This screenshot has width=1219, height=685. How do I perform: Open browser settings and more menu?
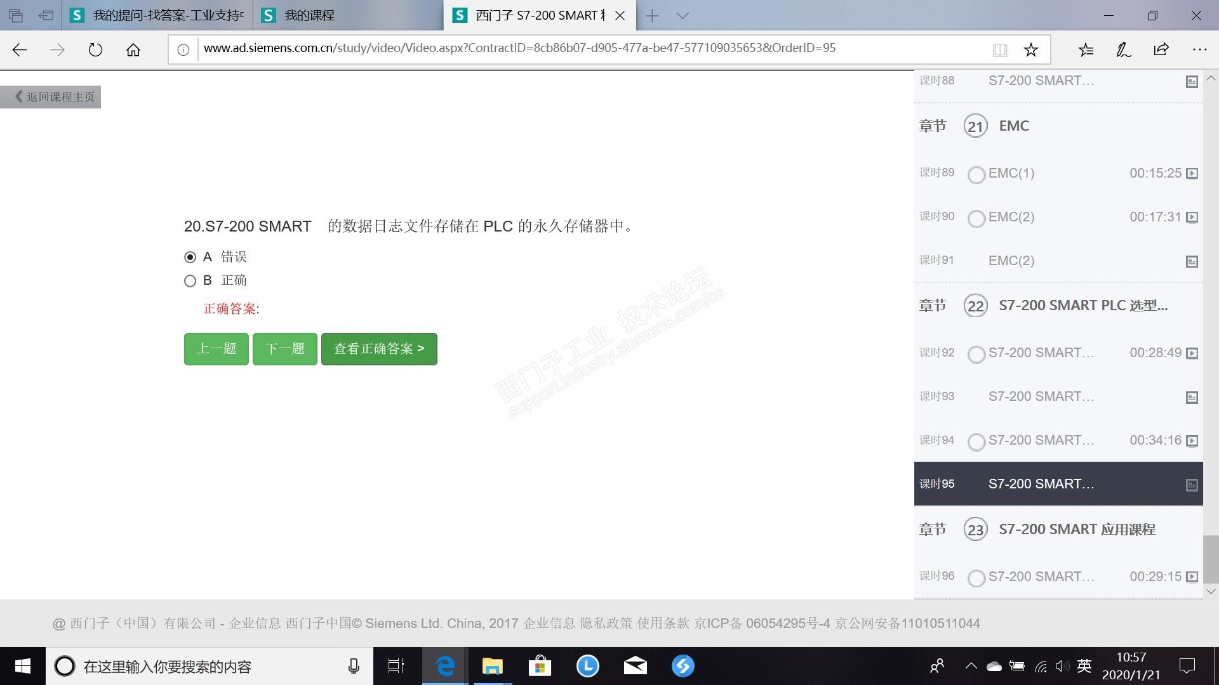coord(1199,49)
